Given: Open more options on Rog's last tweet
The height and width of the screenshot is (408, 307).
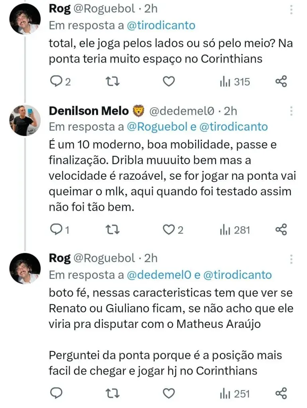Looking at the screenshot, I should [291, 259].
